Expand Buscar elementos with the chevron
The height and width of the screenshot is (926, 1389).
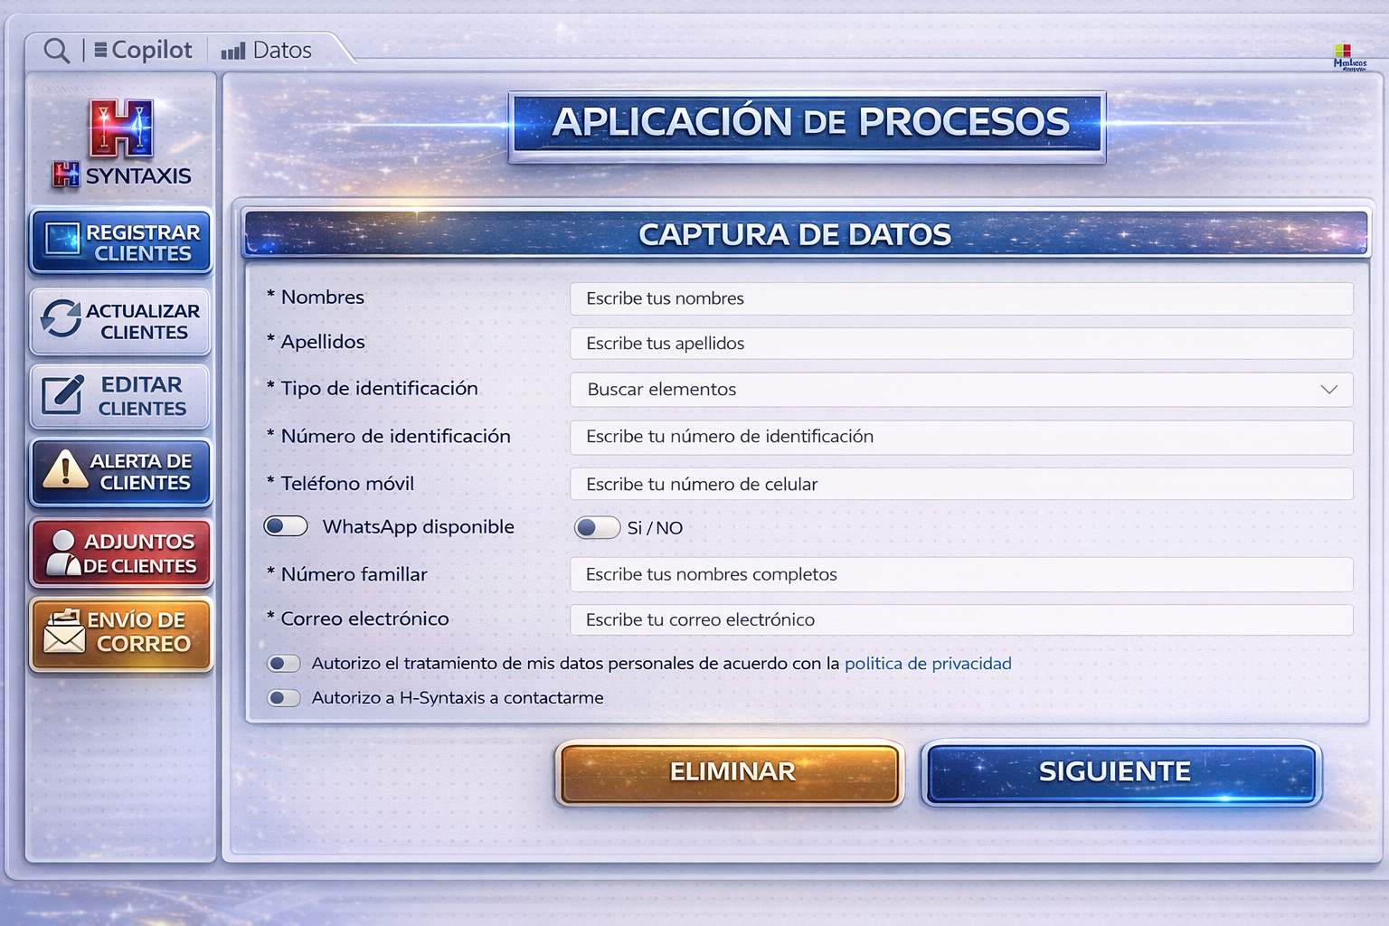point(1328,390)
